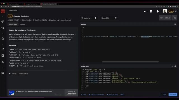The height and width of the screenshot is (100, 179).
Task: Click the 6 kyu badge beside Counting Duplicates
Action: point(10,16)
